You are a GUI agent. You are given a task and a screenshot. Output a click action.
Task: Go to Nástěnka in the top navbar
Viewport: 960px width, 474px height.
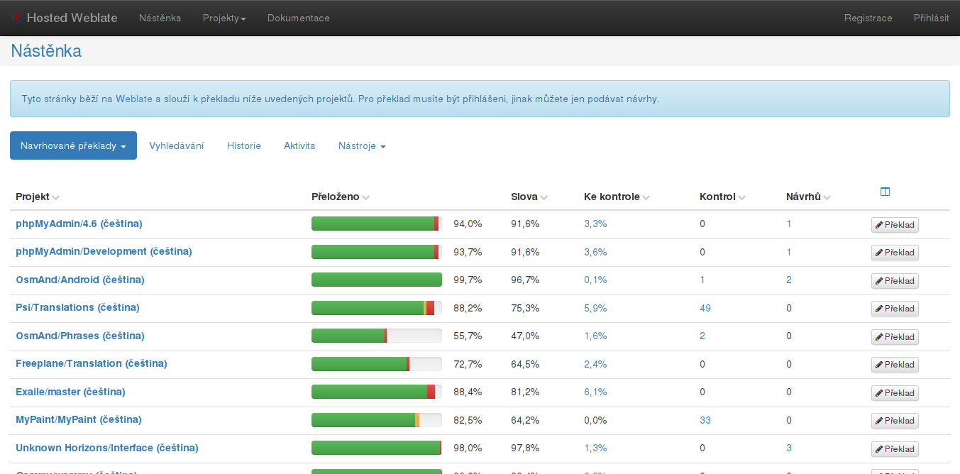click(160, 18)
